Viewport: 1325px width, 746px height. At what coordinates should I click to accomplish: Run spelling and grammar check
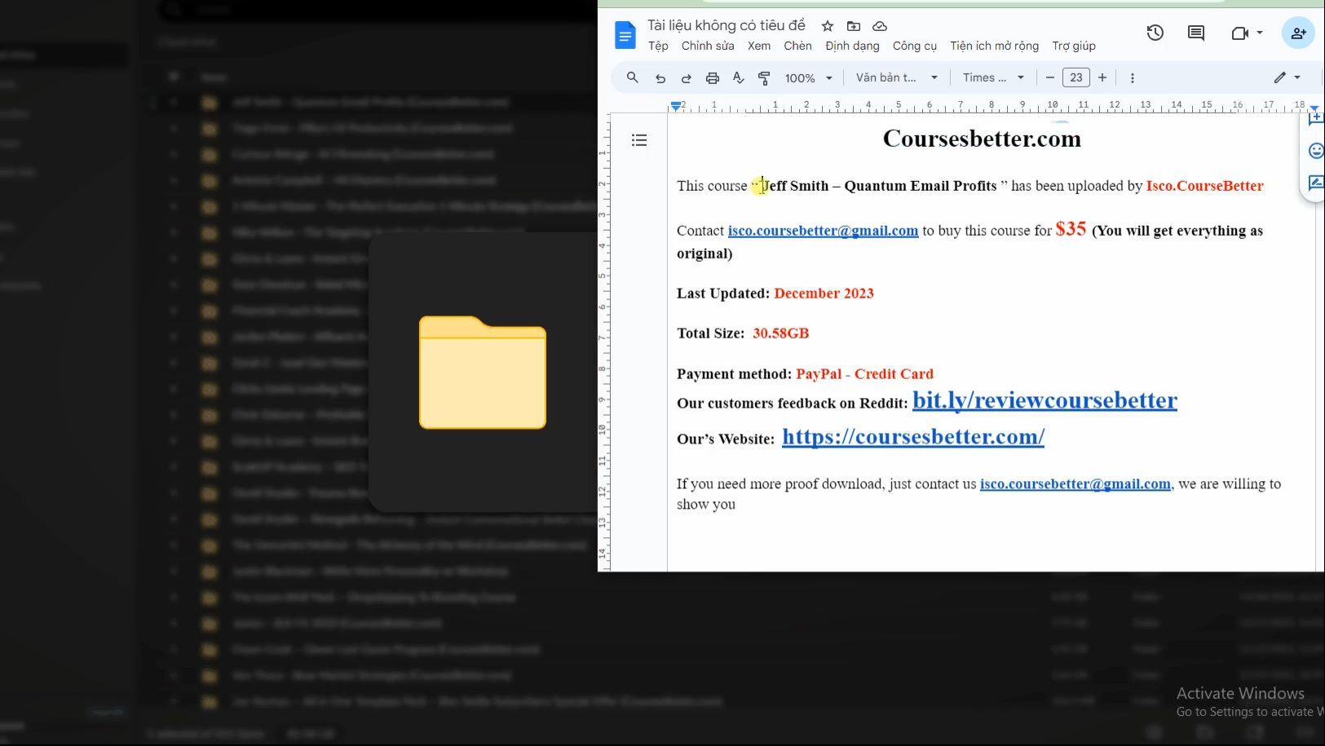[x=738, y=77]
